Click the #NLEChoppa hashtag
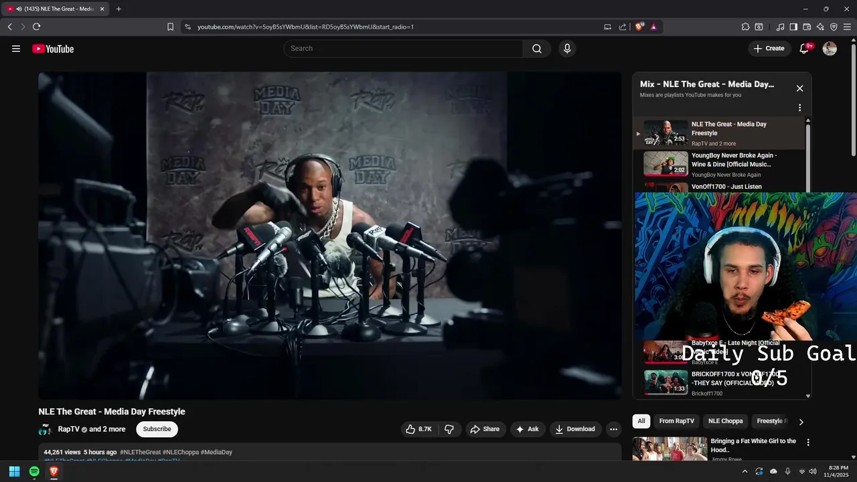The image size is (857, 482). [x=181, y=453]
